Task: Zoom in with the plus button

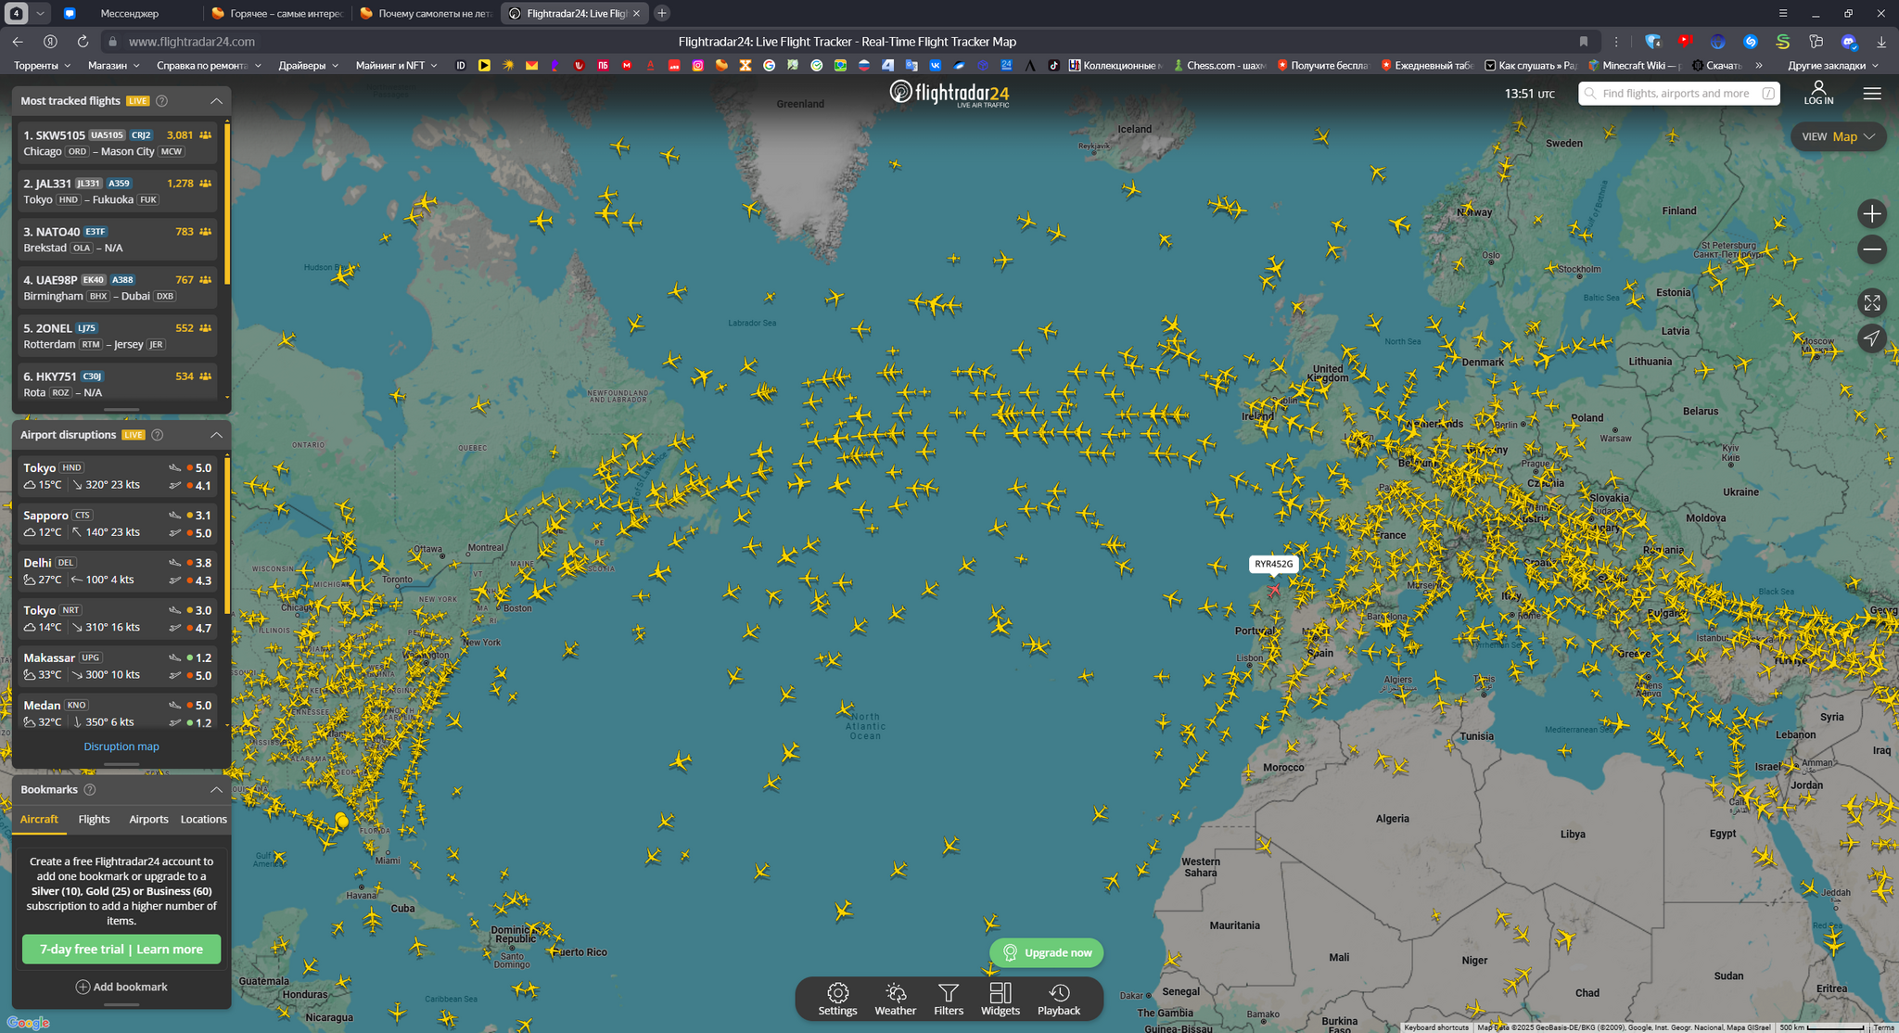Action: click(x=1871, y=214)
